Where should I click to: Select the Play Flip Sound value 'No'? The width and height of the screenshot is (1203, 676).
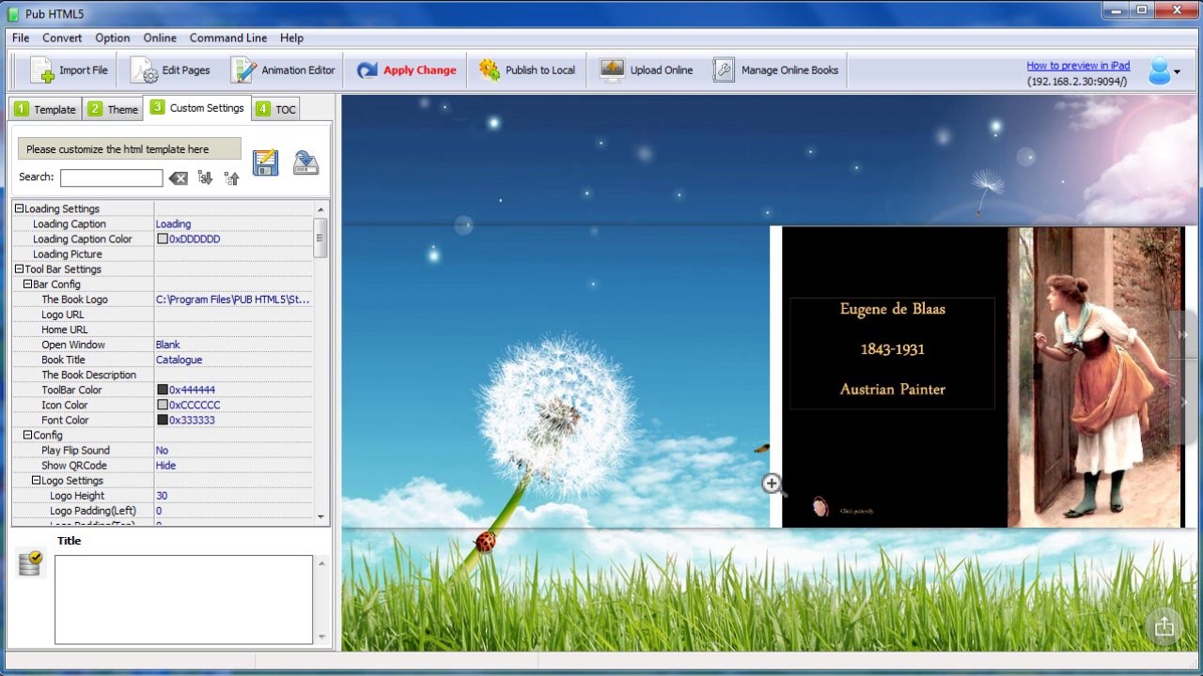click(162, 450)
